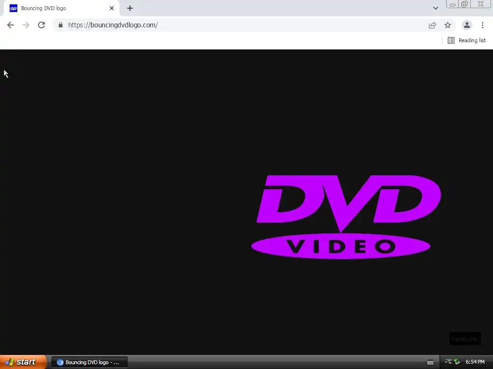Click the USB safely remove hardware tray icon

[448, 362]
